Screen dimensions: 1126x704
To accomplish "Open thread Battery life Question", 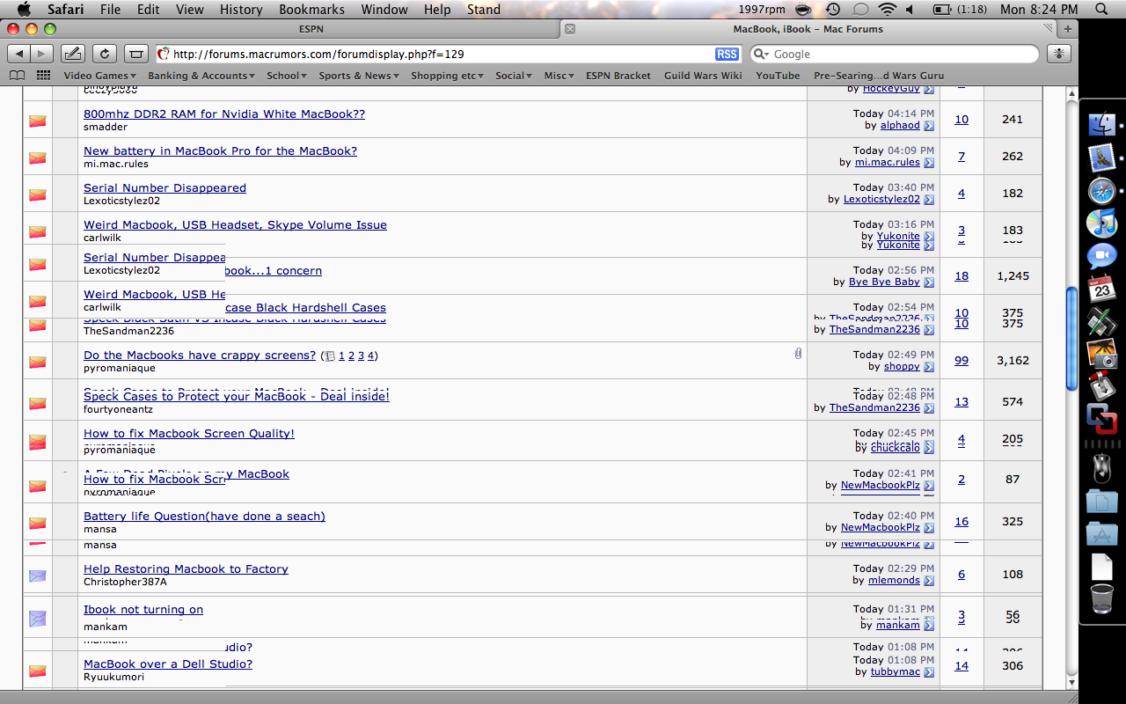I will pos(204,516).
